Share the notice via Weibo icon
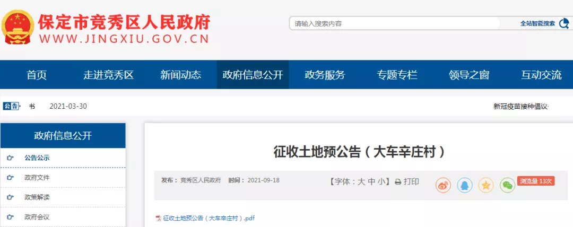The image size is (573, 227). coord(443,185)
